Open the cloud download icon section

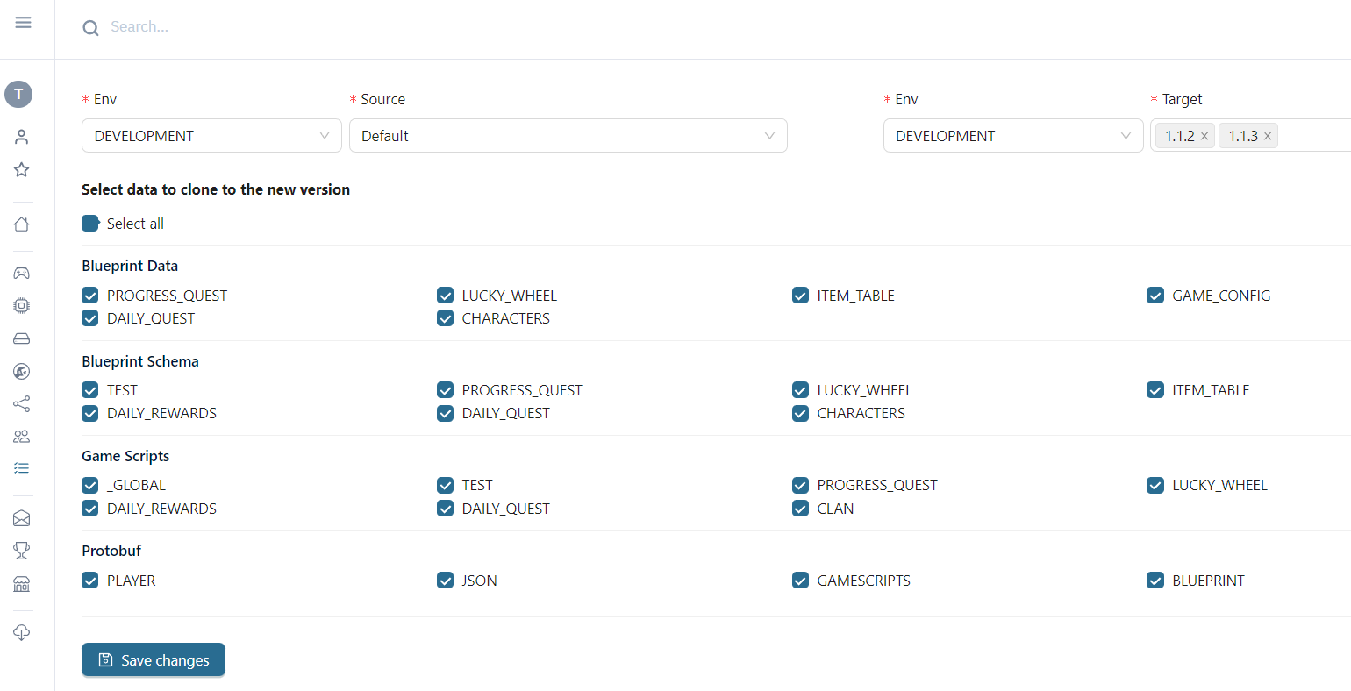[x=22, y=632]
